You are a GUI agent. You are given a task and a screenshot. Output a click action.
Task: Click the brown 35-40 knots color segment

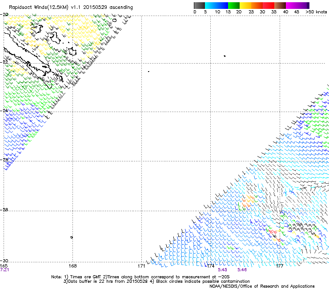click(280, 5)
